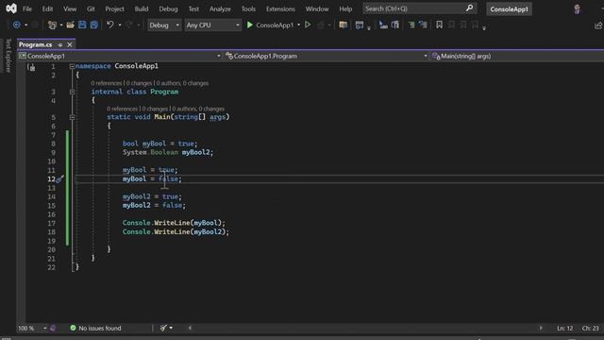Open the Git menu
This screenshot has height=340, width=604.
pos(91,8)
